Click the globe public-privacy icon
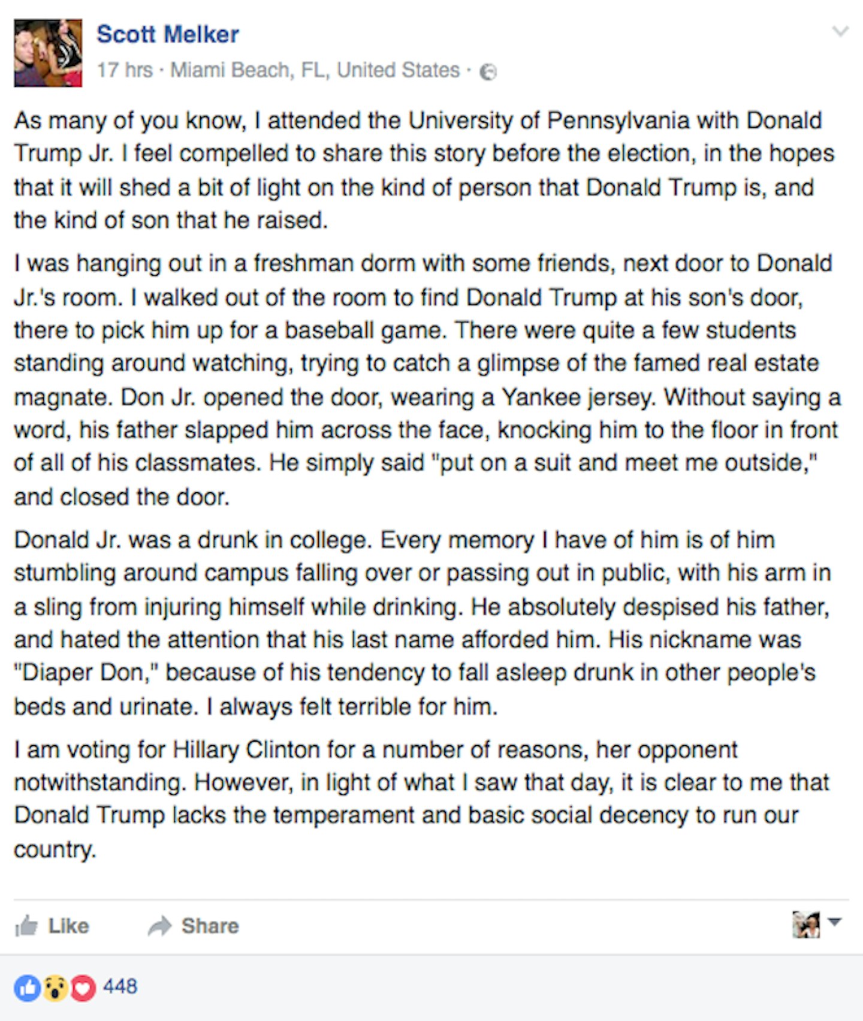Image resolution: width=863 pixels, height=1021 pixels. (x=489, y=72)
